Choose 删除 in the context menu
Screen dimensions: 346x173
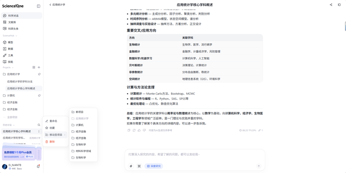(55, 142)
